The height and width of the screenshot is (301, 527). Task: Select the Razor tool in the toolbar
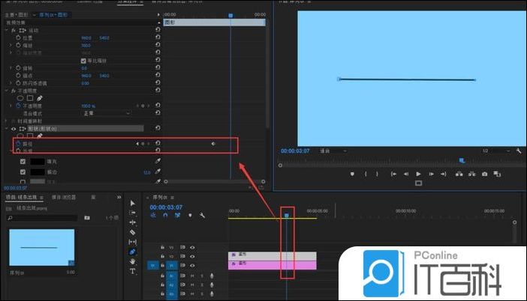coord(133,232)
